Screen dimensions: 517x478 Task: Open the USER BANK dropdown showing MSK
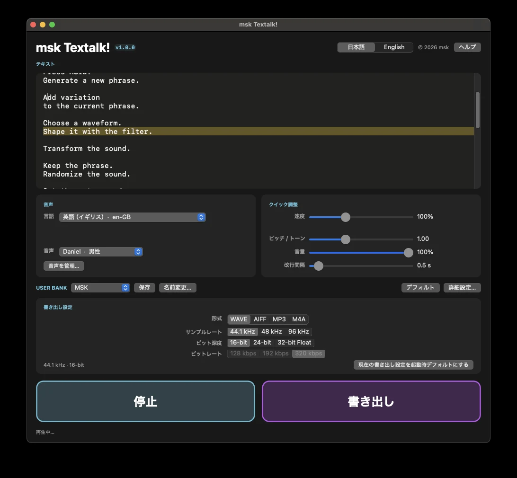click(x=100, y=287)
